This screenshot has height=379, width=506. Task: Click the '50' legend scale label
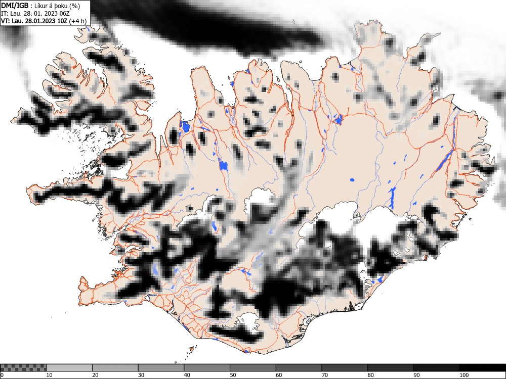click(x=233, y=375)
